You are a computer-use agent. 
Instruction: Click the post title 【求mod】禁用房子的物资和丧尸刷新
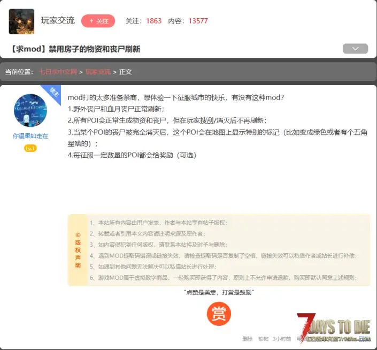[x=75, y=49]
